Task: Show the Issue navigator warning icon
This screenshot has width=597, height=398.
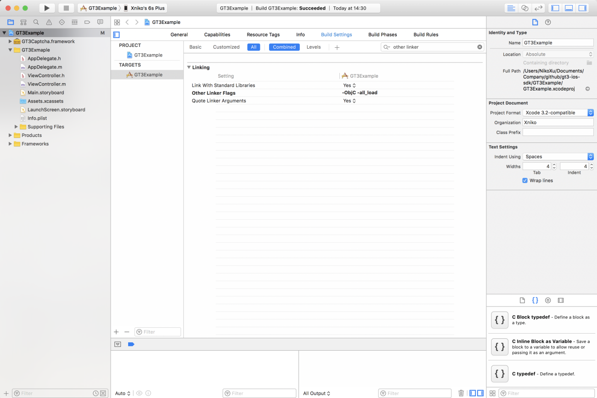Action: coord(49,22)
